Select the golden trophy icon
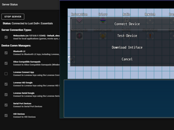 click(x=103, y=36)
